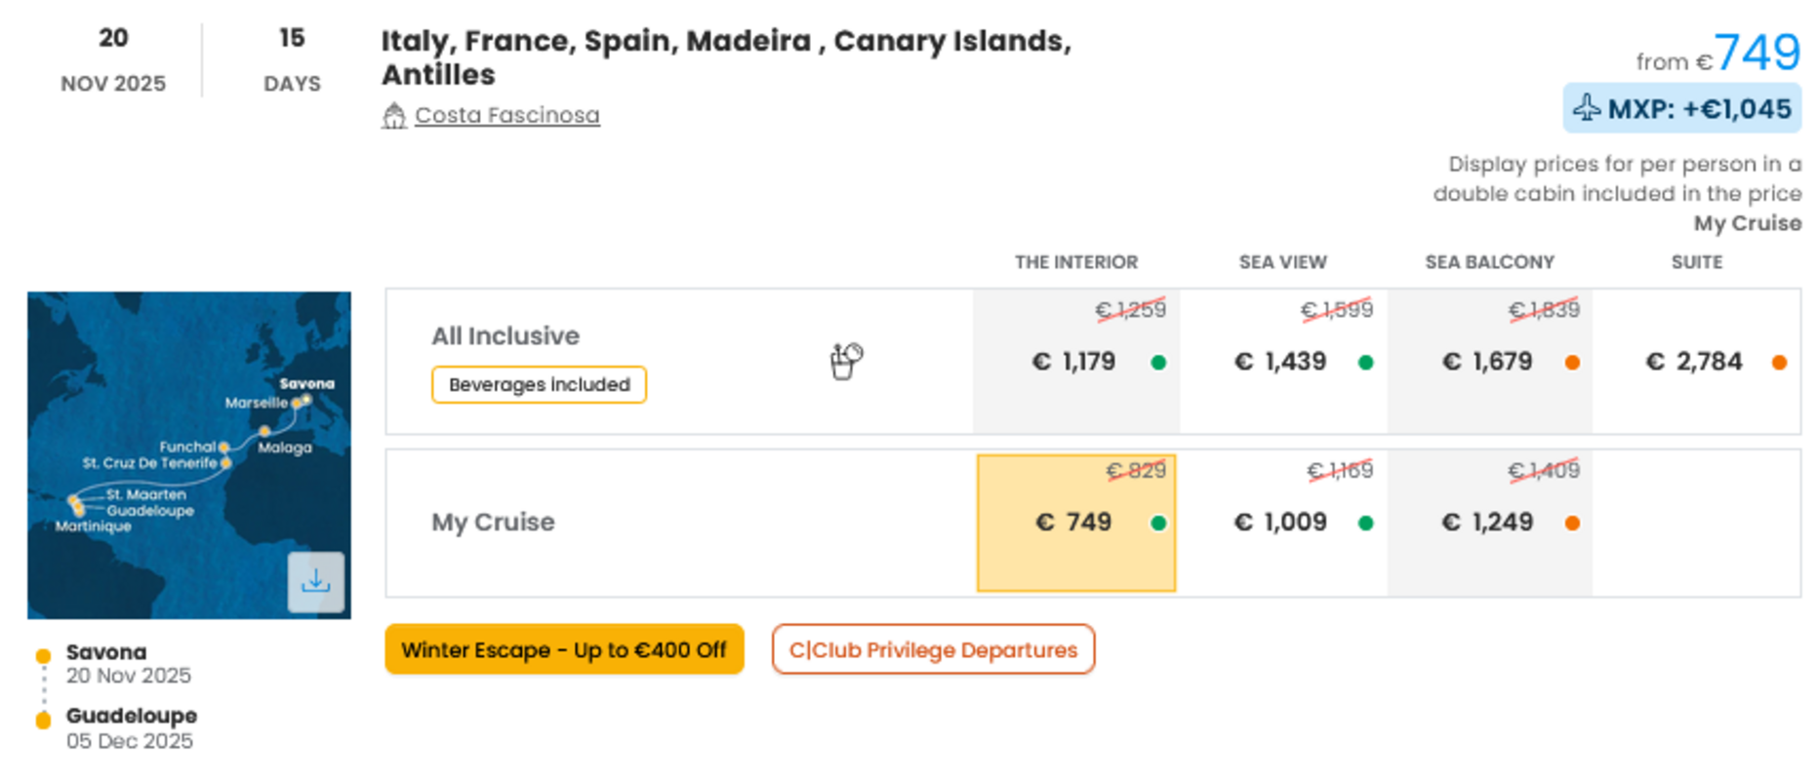
Task: Select My Cruise interior €749 fare
Action: [x=1076, y=523]
